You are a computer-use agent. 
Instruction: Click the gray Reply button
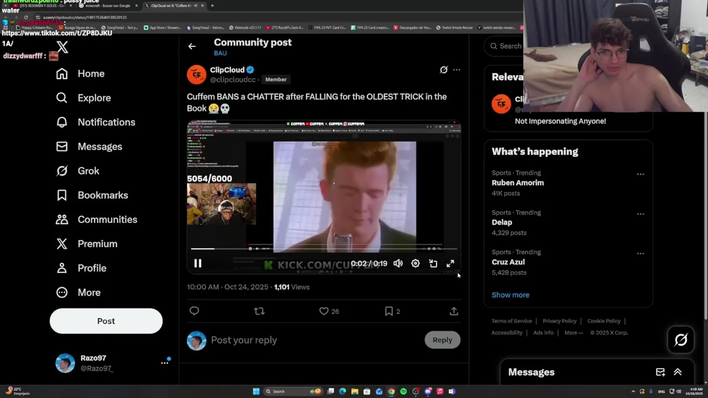[x=442, y=340]
